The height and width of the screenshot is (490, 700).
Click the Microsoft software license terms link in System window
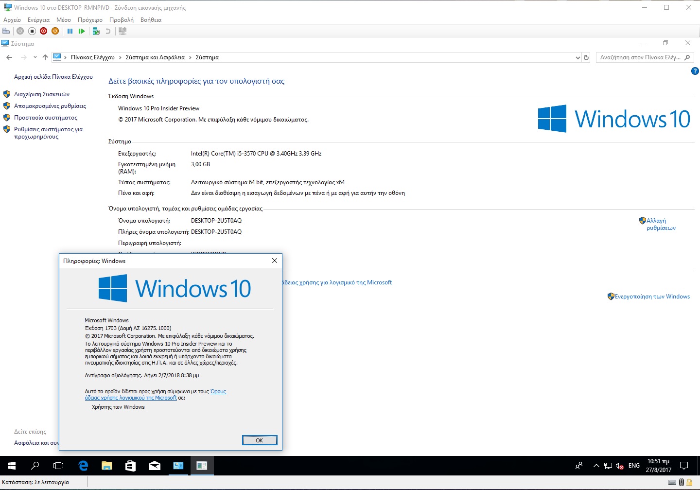[x=337, y=282]
